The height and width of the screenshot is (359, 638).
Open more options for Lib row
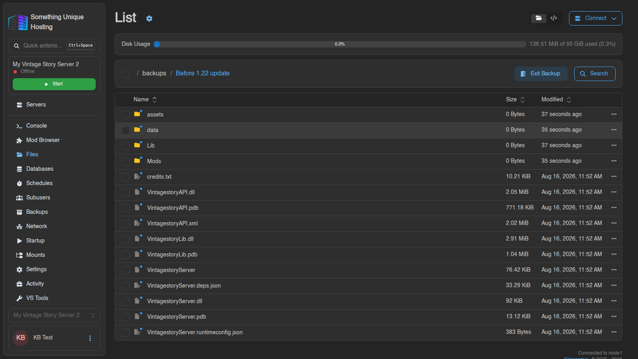click(614, 145)
